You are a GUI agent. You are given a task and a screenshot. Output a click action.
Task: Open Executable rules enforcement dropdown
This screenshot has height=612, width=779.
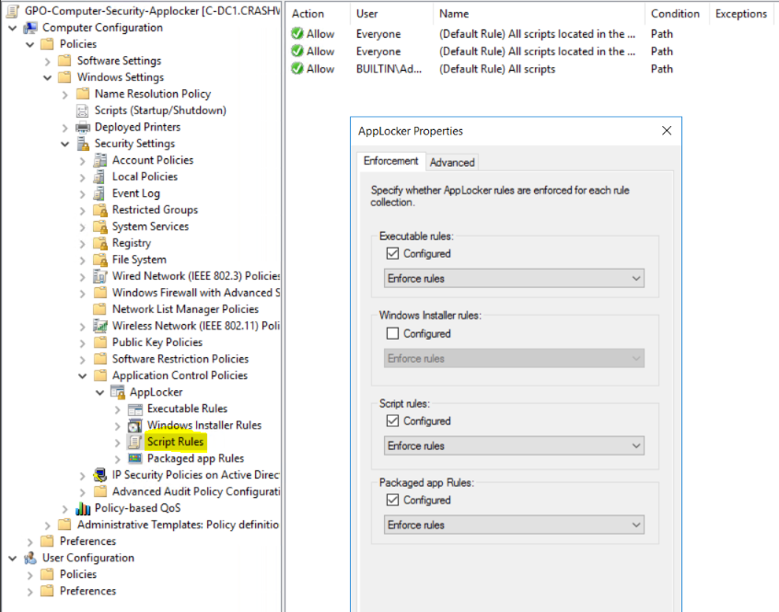pyautogui.click(x=514, y=279)
